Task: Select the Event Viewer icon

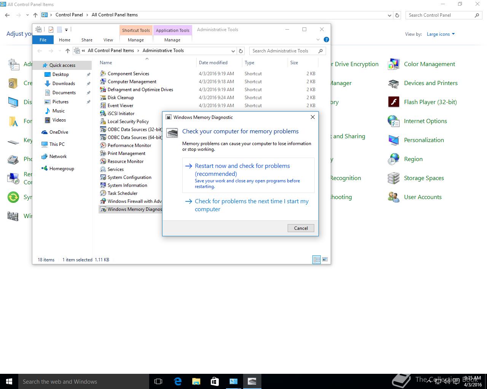Action: pyautogui.click(x=103, y=105)
